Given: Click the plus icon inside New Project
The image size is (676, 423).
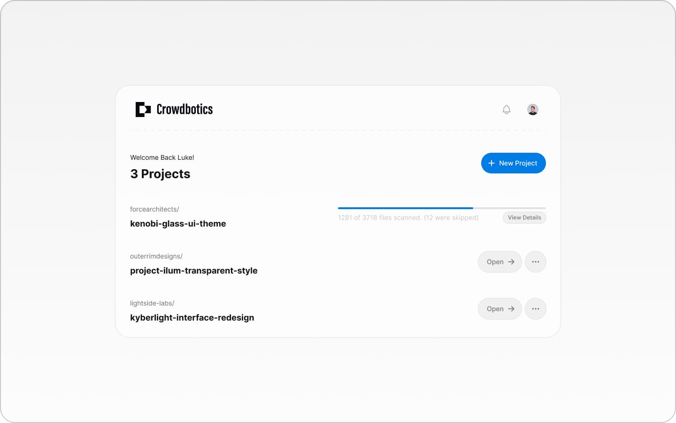Looking at the screenshot, I should click(x=492, y=163).
